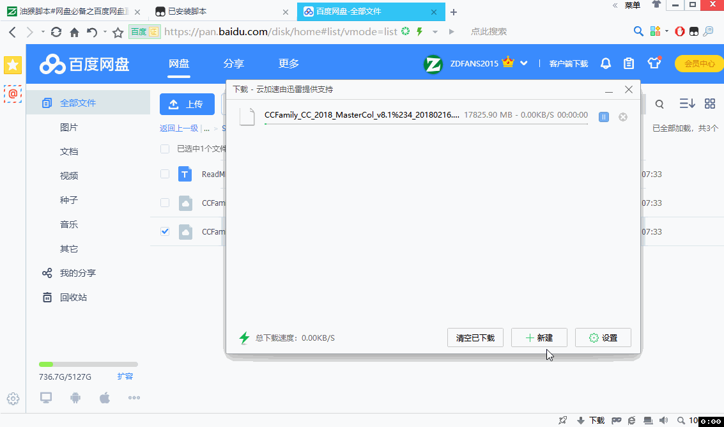Viewport: 724px width, 427px height.
Task: Cancel the downloading file with the X icon
Action: point(623,117)
